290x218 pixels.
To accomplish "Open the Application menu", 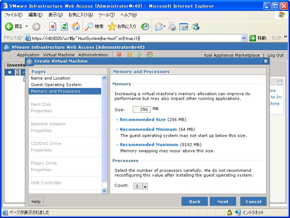I will (28, 55).
